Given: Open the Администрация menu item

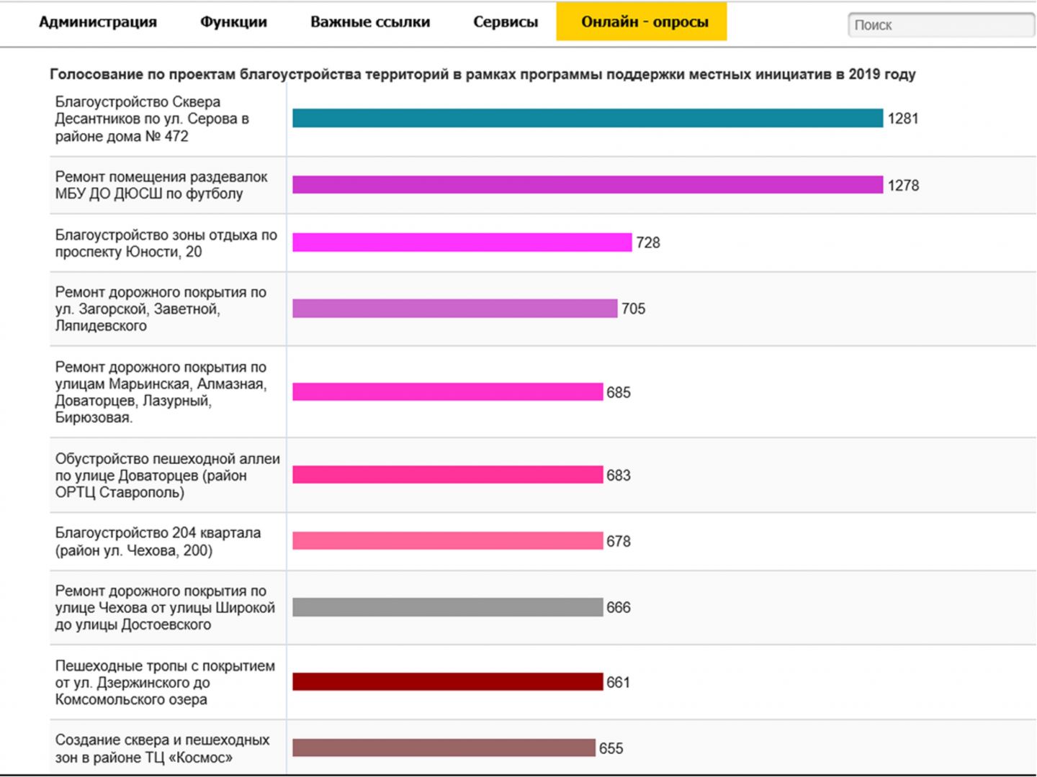Looking at the screenshot, I should 98,22.
